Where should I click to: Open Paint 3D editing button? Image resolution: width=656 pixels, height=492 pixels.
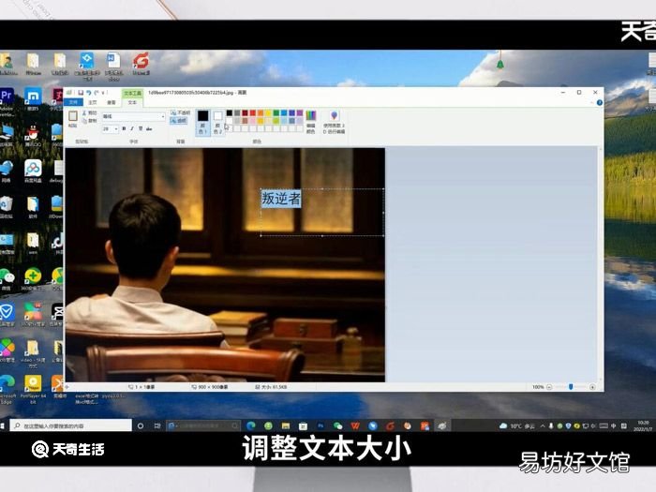click(334, 122)
